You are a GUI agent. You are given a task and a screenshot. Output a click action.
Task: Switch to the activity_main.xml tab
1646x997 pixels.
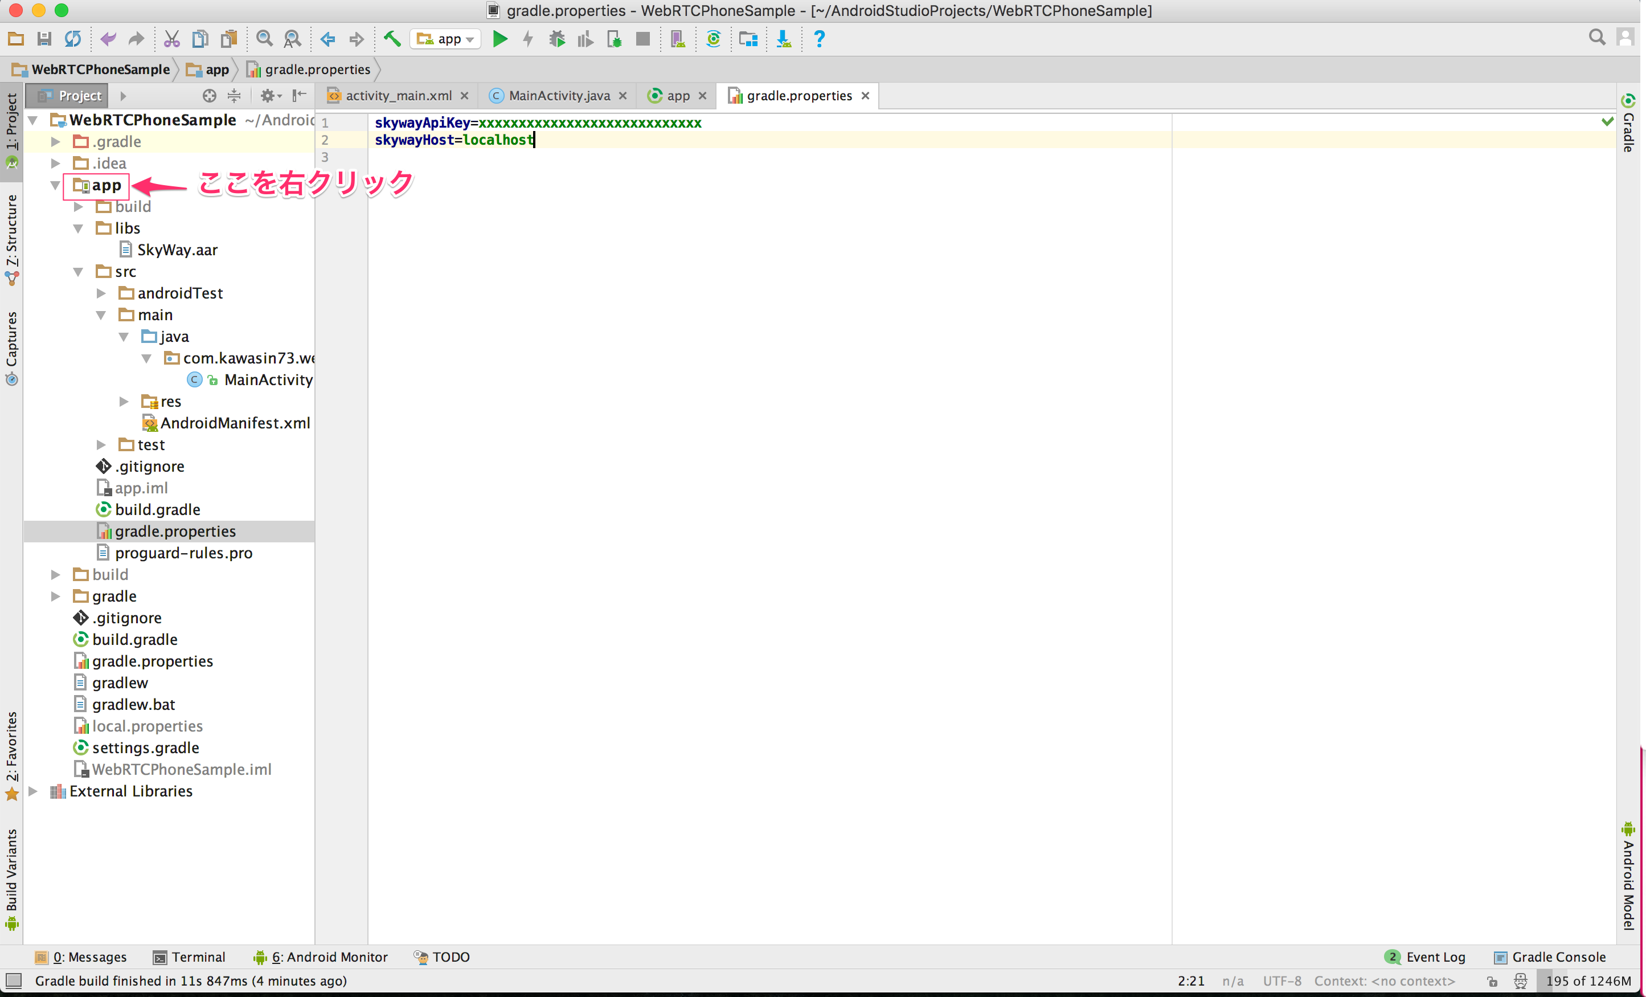click(x=398, y=96)
